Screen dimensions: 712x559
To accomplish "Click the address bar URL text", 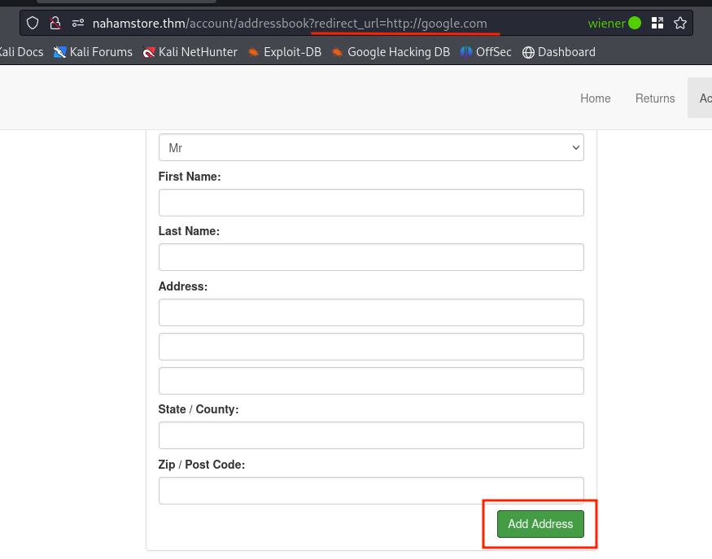I will 290,23.
